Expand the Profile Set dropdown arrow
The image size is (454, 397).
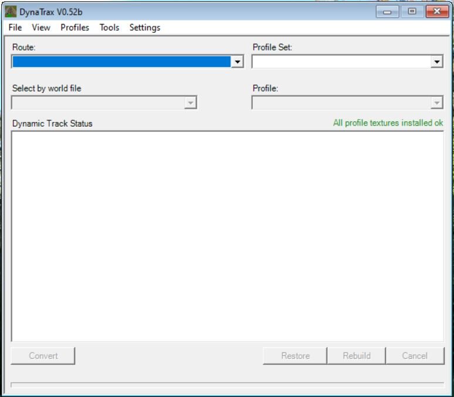[x=437, y=62]
